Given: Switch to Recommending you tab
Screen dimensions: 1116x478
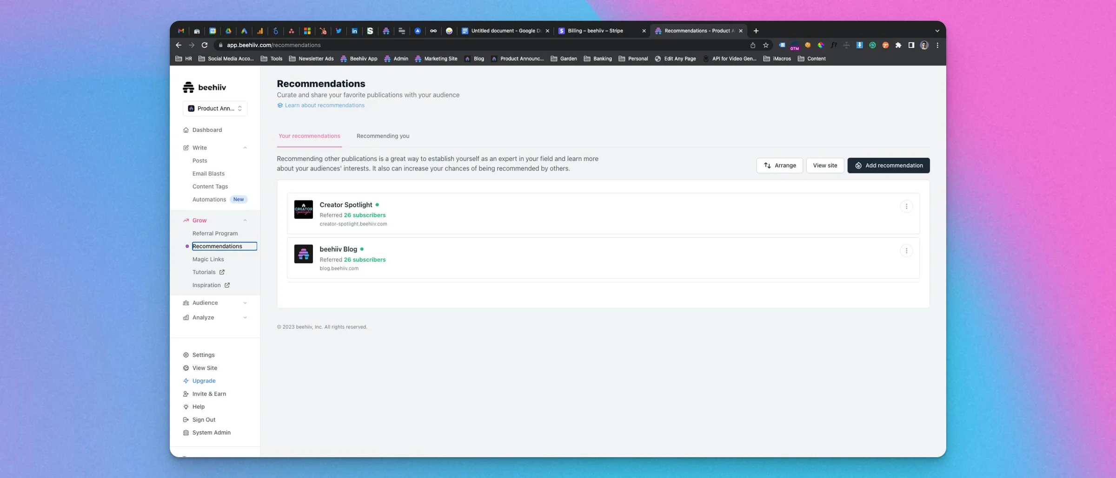Looking at the screenshot, I should point(383,136).
